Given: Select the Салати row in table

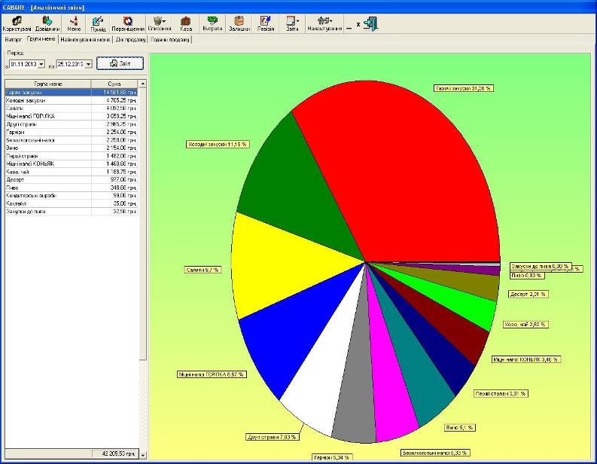Looking at the screenshot, I should 72,108.
